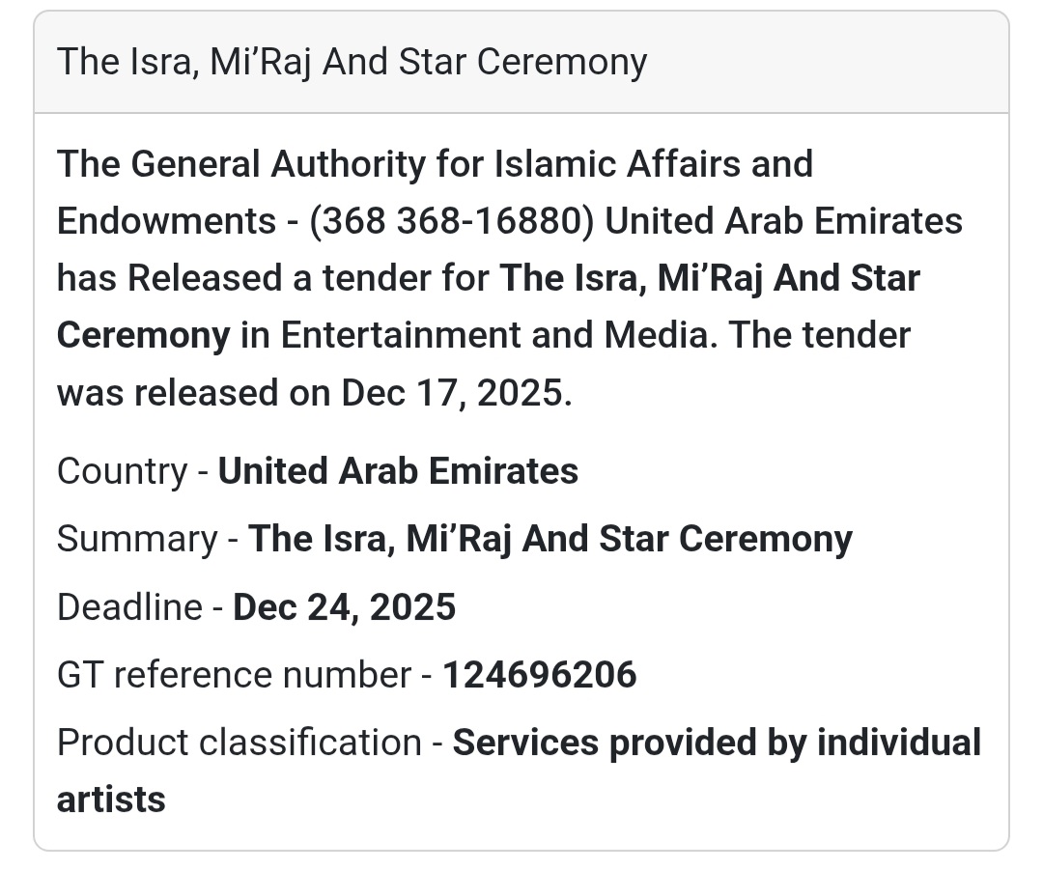Viewport: 1043px width, 869px height.
Task: Click the 'Deadline' field label
Action: (129, 607)
